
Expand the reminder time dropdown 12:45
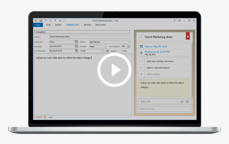(x=102, y=51)
